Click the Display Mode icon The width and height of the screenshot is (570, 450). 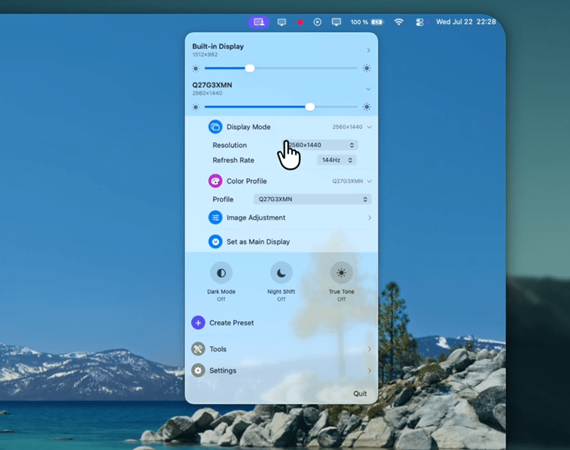(x=215, y=127)
